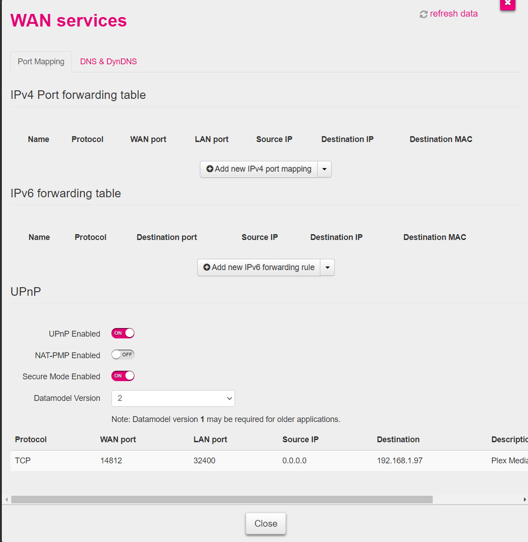
Task: Switch to the DNS & DynDNS tab
Action: pyautogui.click(x=108, y=62)
